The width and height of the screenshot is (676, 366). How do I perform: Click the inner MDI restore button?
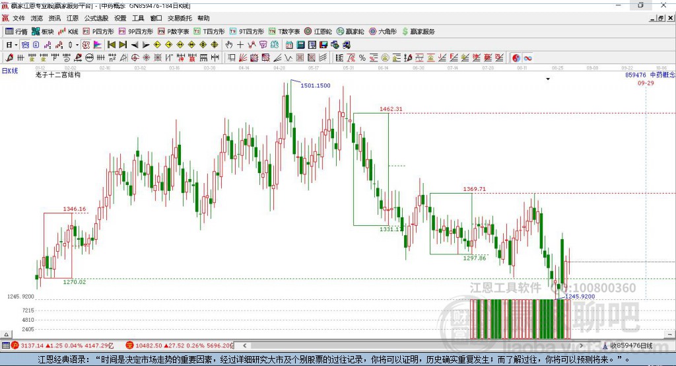pos(660,18)
